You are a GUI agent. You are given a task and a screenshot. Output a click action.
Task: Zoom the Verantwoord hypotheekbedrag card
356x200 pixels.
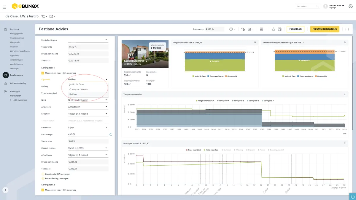(344, 43)
